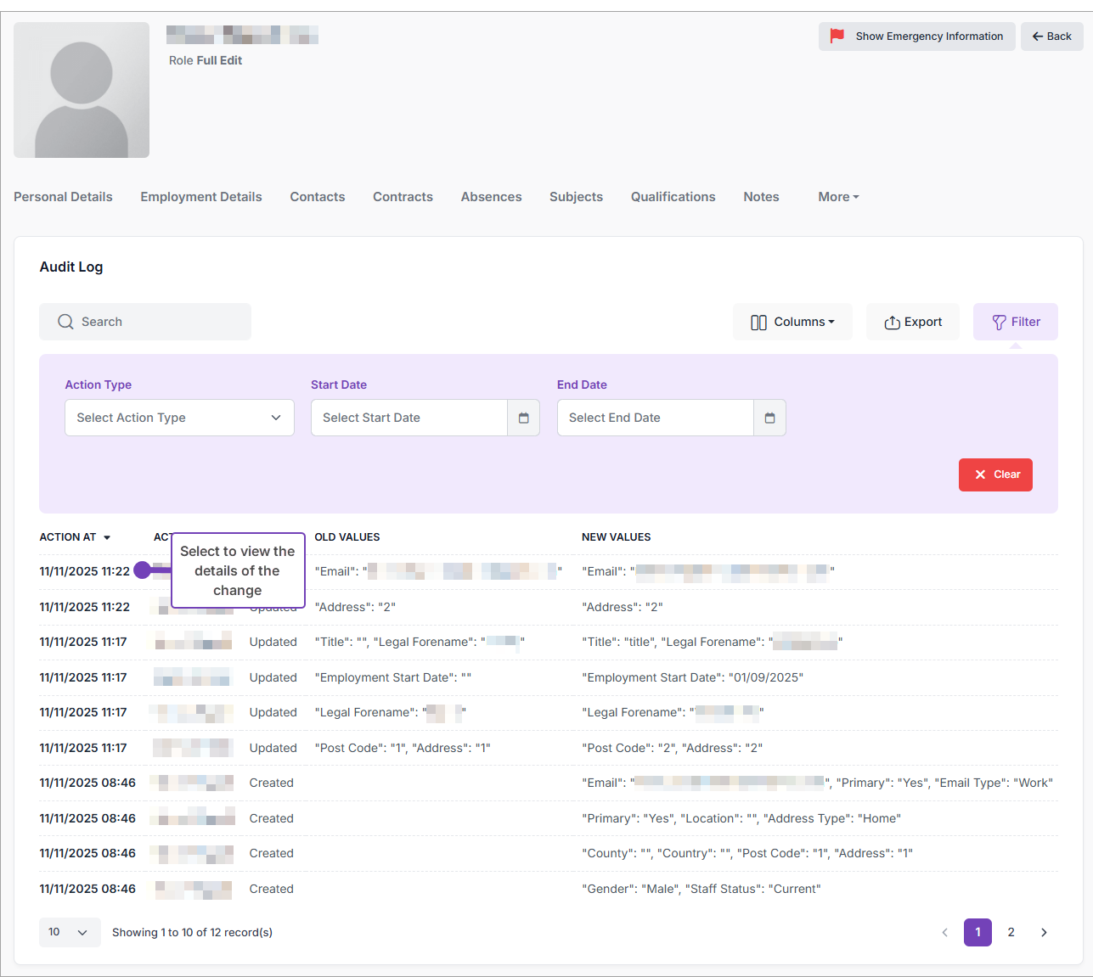1093x977 pixels.
Task: Go to next page arrow
Action: point(1044,932)
